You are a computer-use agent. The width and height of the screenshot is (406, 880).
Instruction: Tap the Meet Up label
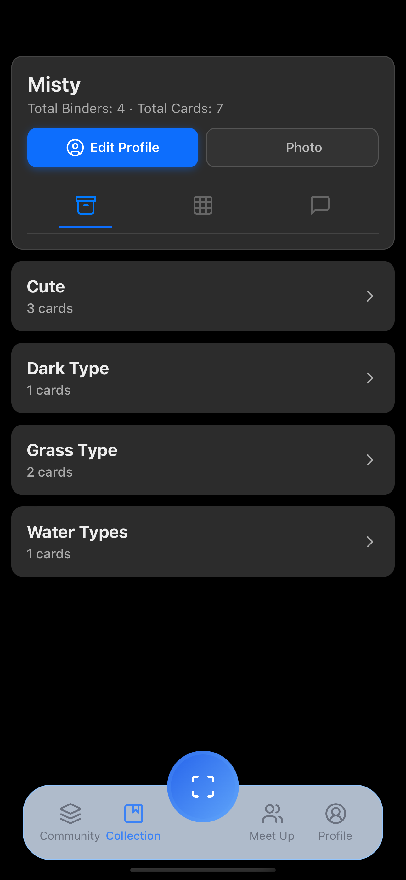click(272, 836)
